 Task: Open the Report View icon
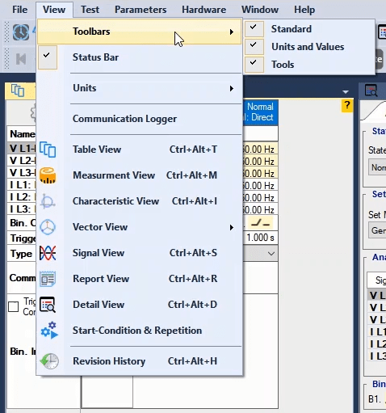click(48, 279)
